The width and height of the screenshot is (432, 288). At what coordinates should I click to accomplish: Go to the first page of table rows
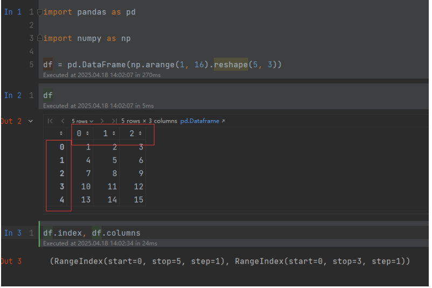[50, 121]
